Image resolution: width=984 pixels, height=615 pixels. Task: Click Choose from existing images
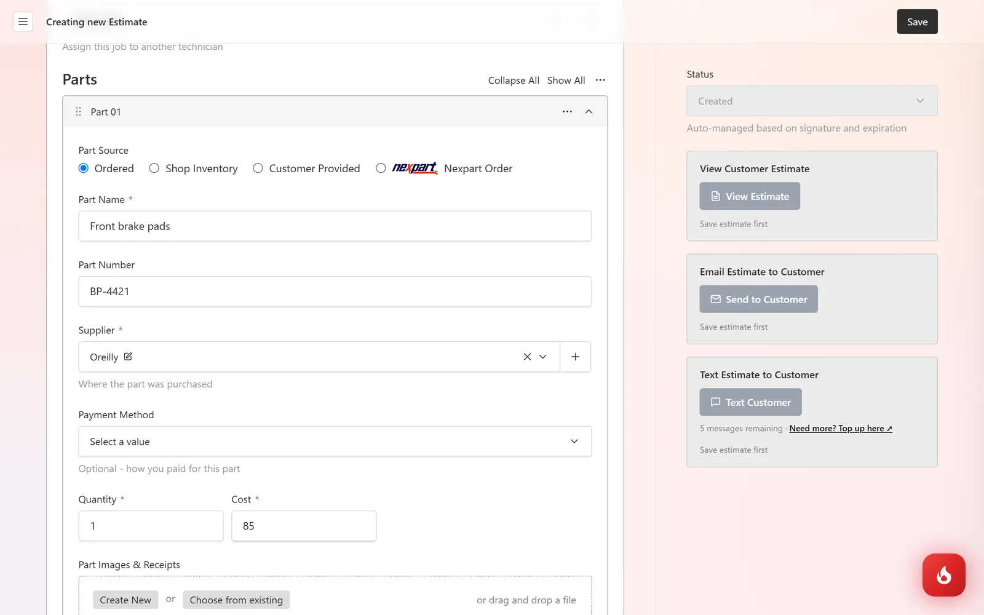coord(236,600)
